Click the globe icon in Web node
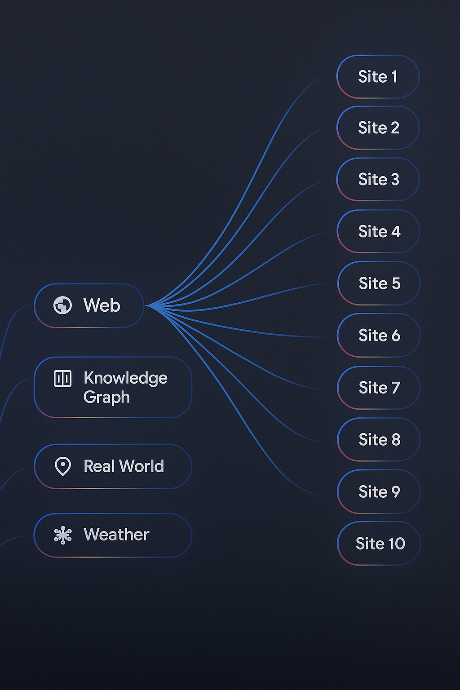 pyautogui.click(x=62, y=305)
